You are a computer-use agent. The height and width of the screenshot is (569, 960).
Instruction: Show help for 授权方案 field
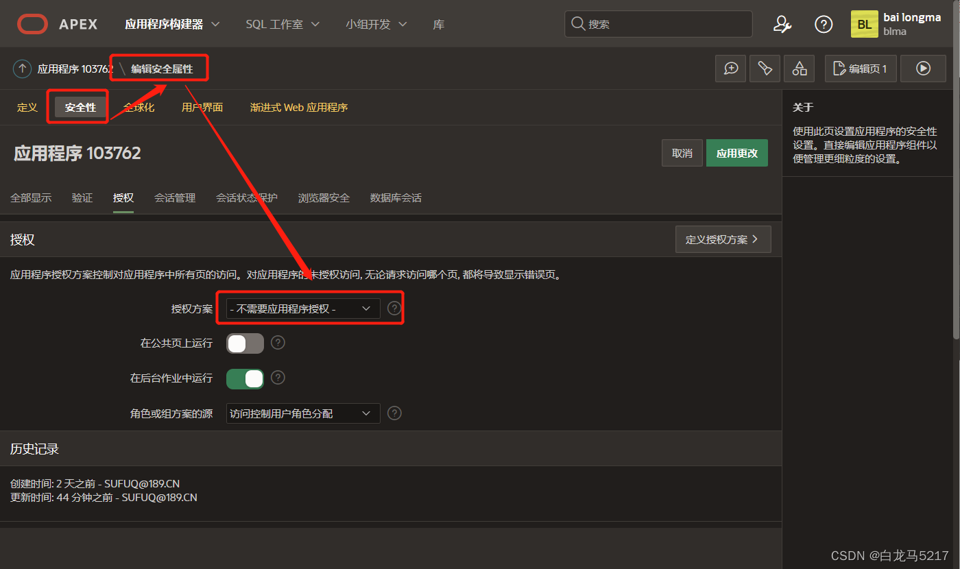tap(394, 308)
